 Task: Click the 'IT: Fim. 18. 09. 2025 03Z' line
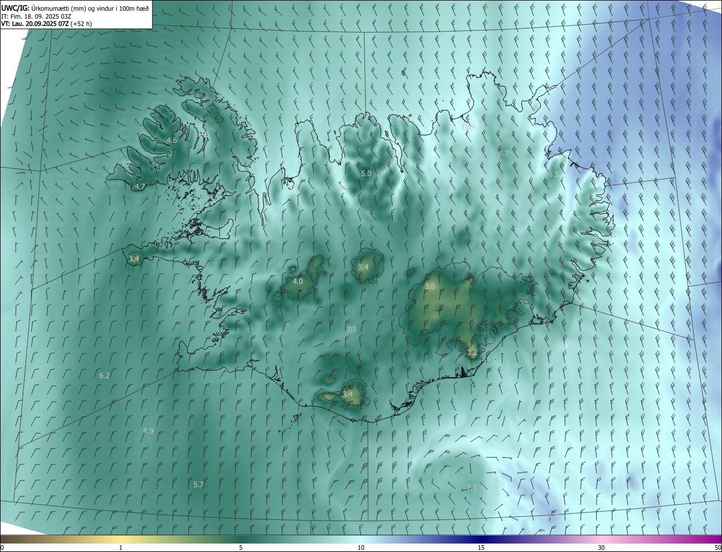(36, 16)
